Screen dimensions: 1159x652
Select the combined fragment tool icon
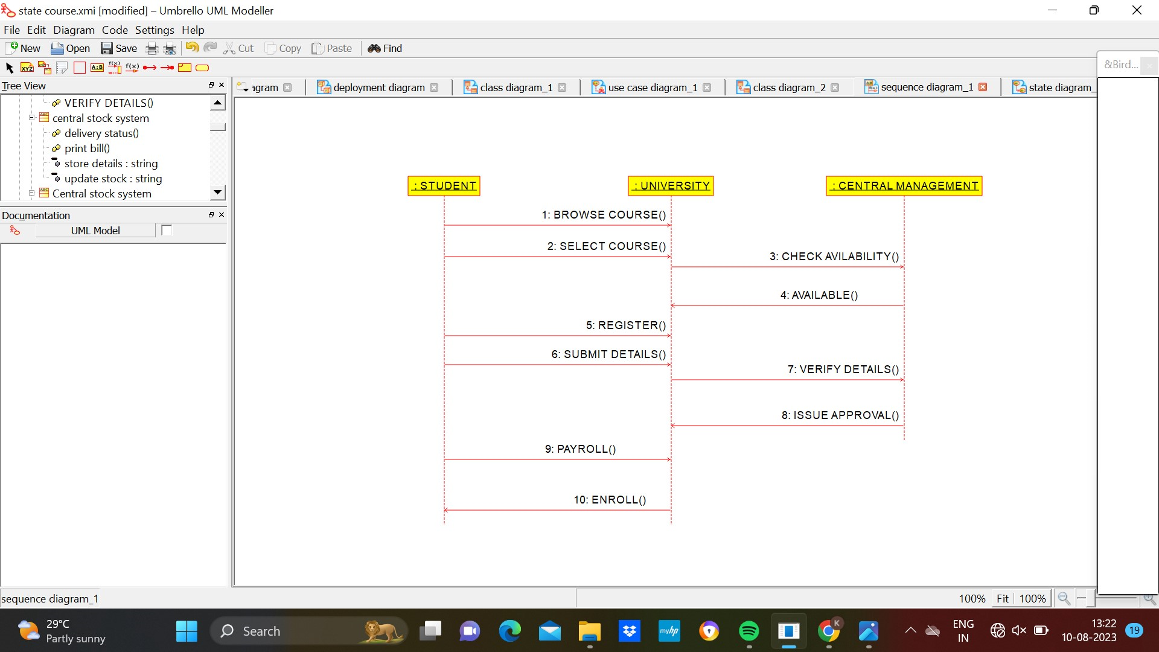coord(185,68)
